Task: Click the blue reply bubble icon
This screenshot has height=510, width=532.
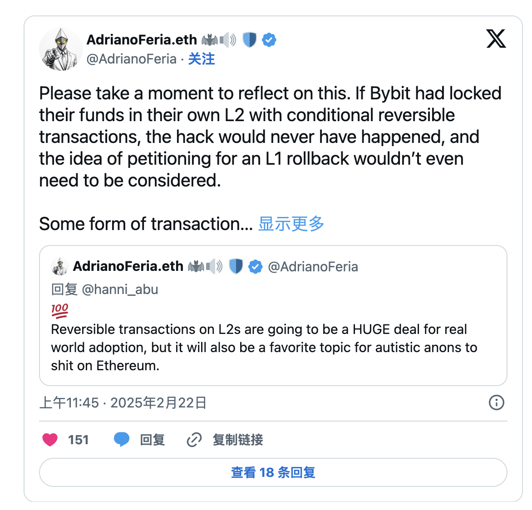Action: click(121, 440)
